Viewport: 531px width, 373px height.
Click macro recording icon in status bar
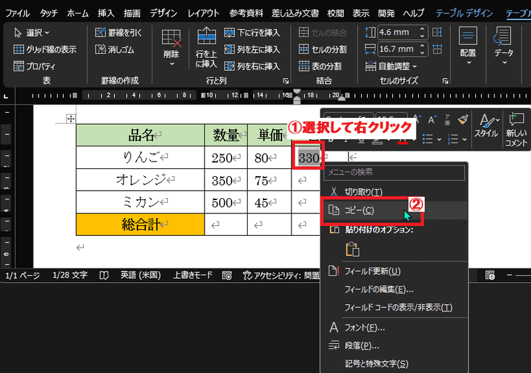point(227,276)
